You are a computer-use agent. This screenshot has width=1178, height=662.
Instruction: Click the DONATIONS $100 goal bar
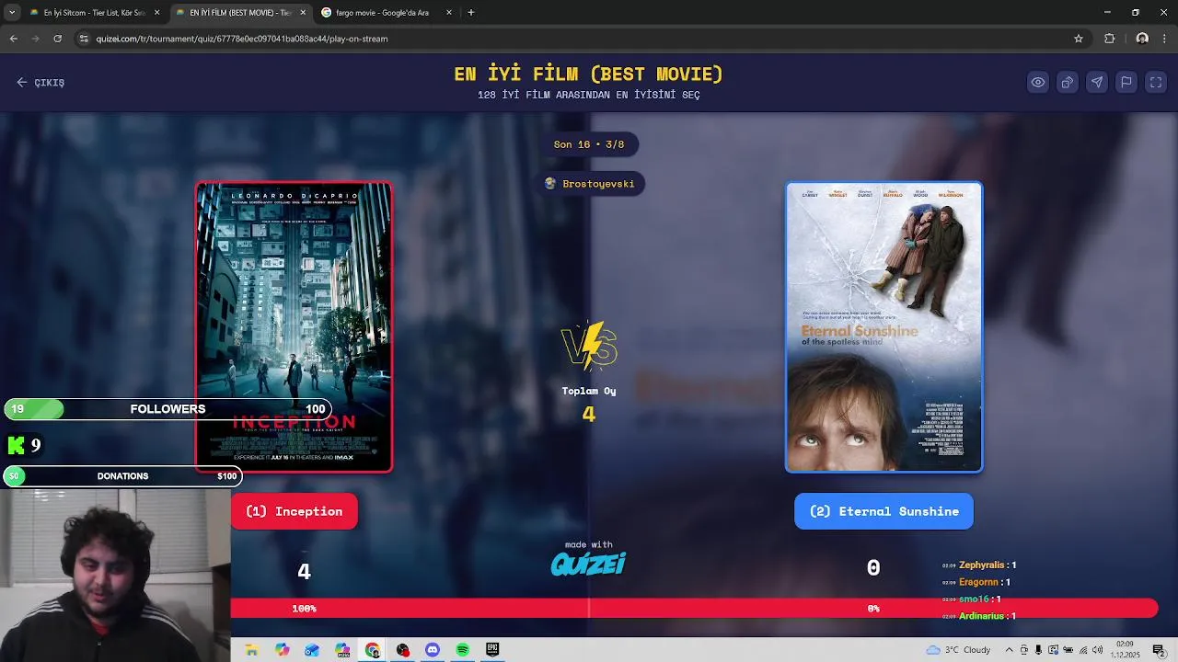click(122, 476)
